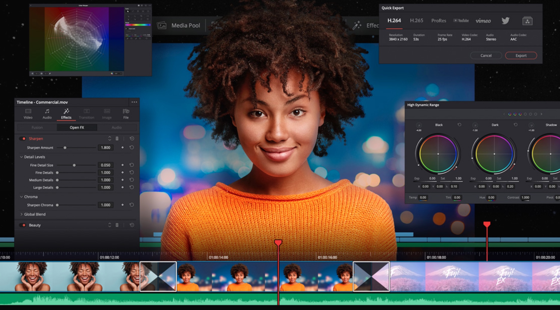The width and height of the screenshot is (560, 310).
Task: Cancel the Quick Export dialog
Action: pos(486,56)
